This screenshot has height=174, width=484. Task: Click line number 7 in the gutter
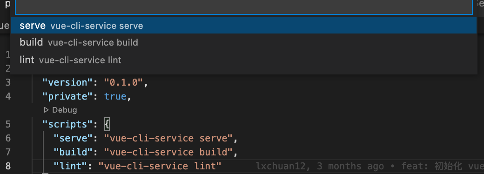coord(8,152)
